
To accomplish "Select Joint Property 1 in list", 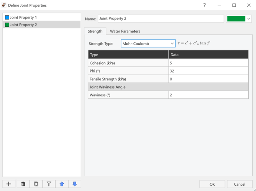I will [42, 18].
